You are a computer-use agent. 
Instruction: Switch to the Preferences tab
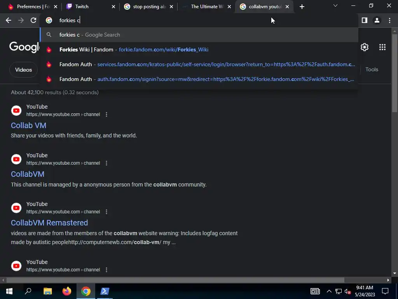point(33,7)
